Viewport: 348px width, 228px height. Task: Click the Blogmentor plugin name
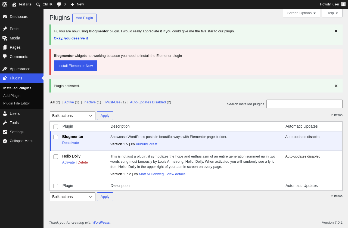click(73, 137)
